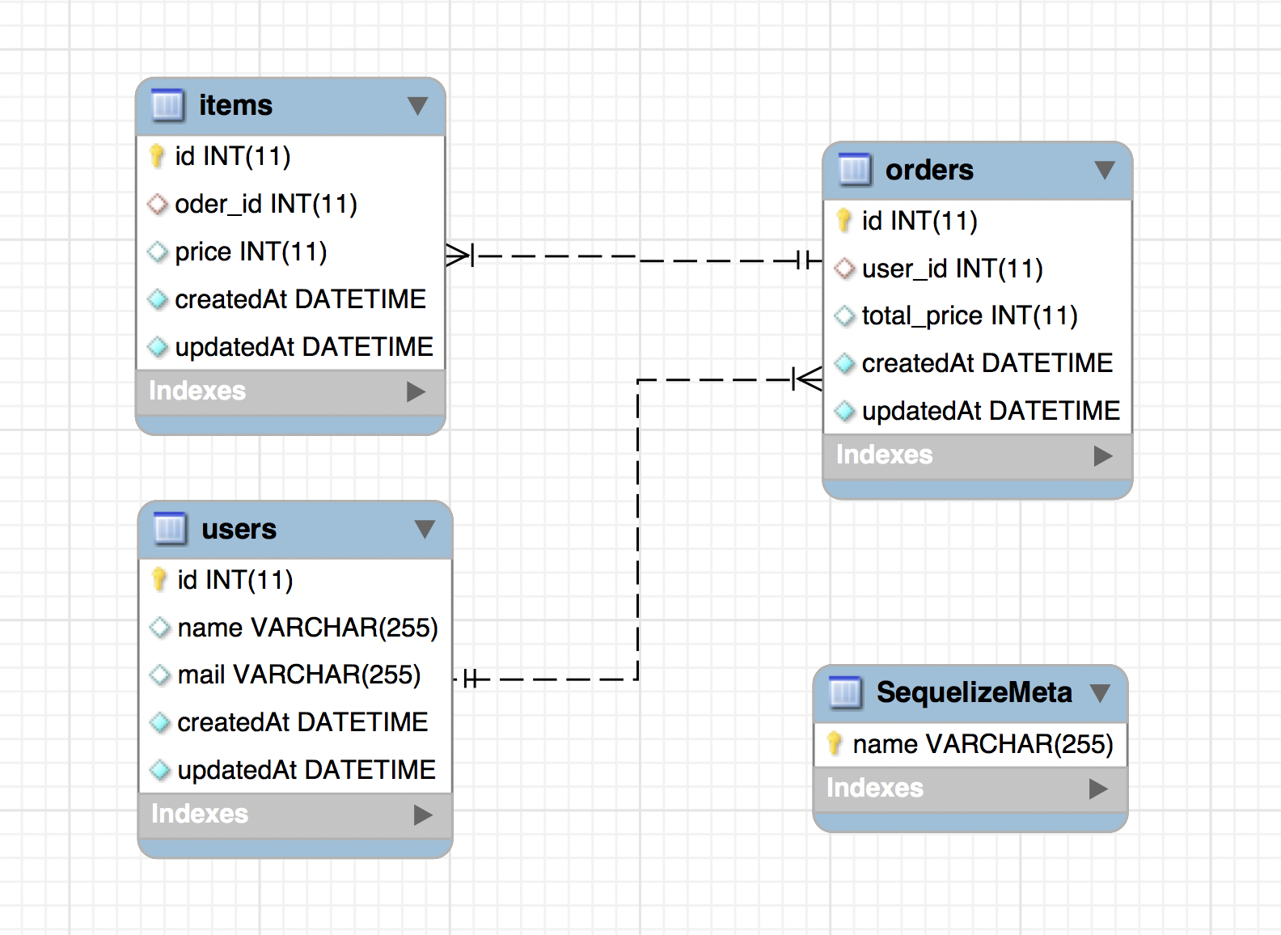Click primary key icon of orders id
The height and width of the screenshot is (935, 1281).
[843, 220]
